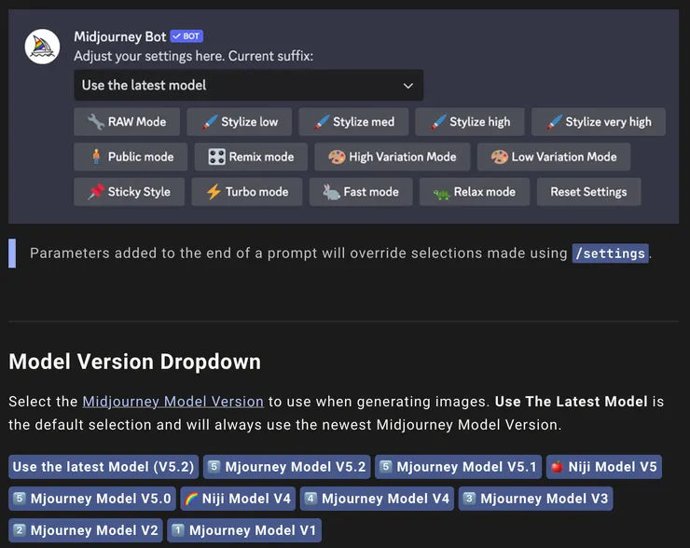Switch to Relax mode

click(x=475, y=192)
